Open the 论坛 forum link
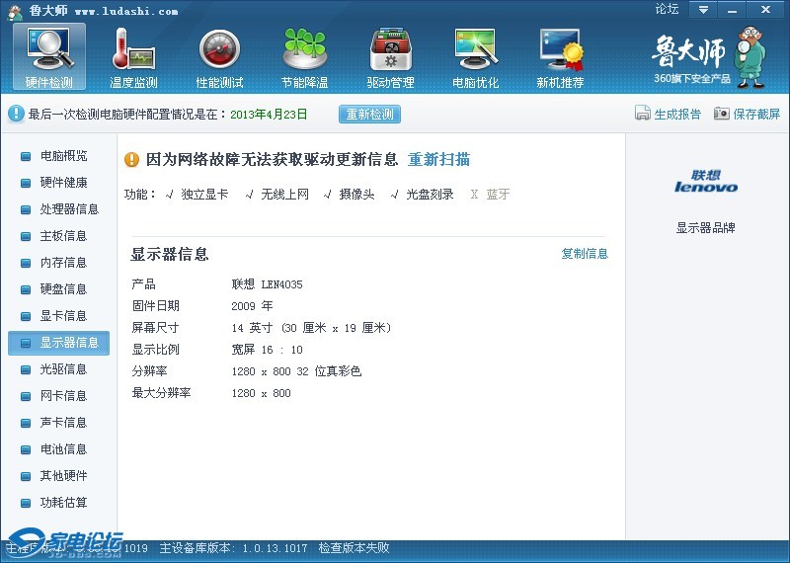Screen dimensions: 790x563 [x=667, y=9]
